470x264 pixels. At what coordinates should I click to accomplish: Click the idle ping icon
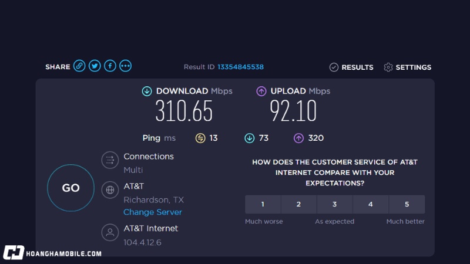tap(200, 138)
